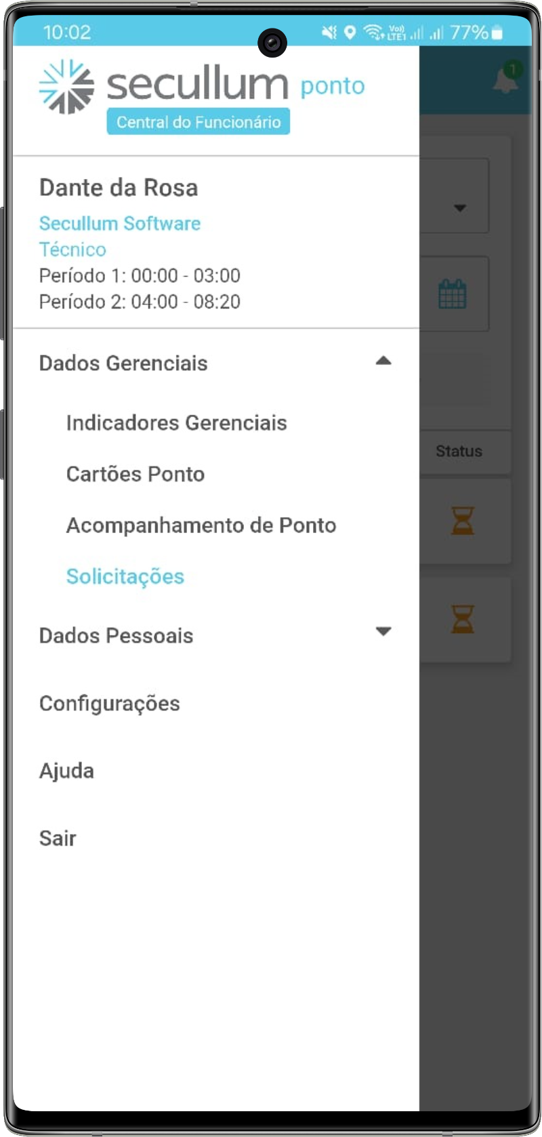This screenshot has height=1137, width=542.
Task: Tap the Secullum starburst logo
Action: pos(66,86)
